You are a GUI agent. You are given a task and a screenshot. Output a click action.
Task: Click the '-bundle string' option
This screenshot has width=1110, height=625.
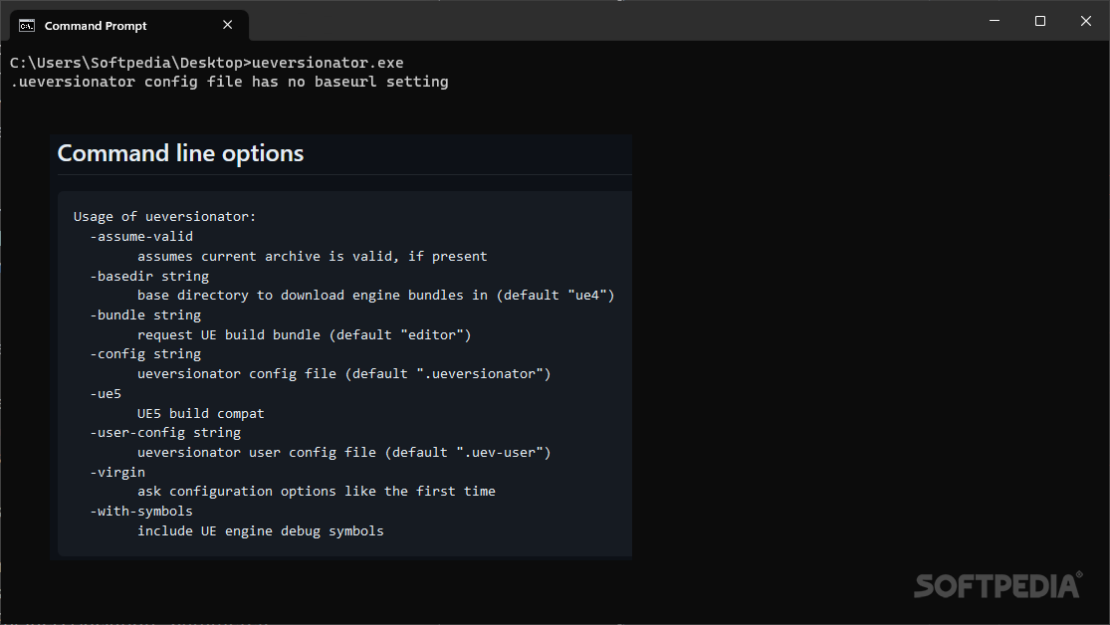(x=145, y=314)
